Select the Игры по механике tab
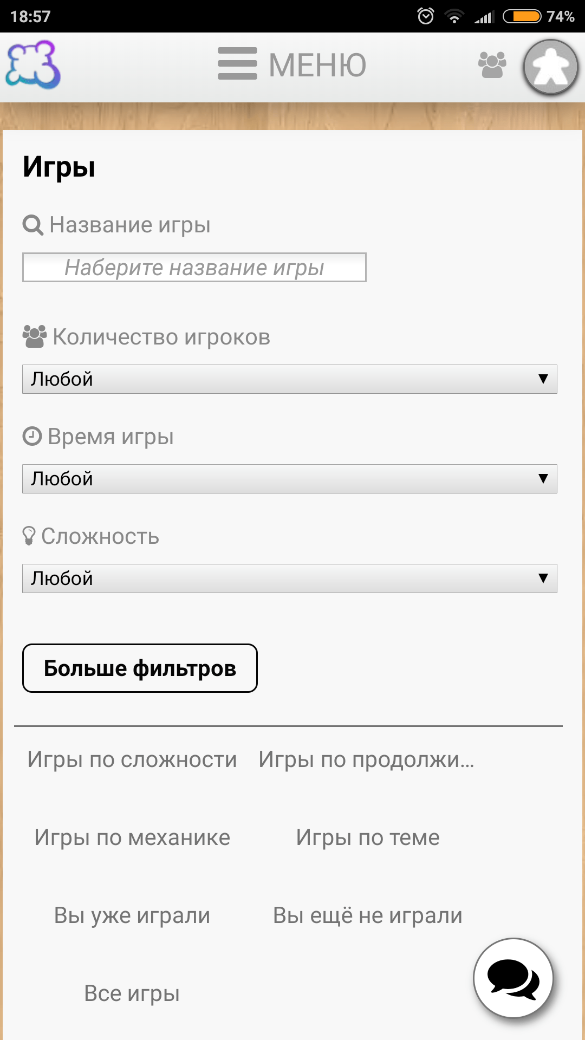 click(x=132, y=837)
